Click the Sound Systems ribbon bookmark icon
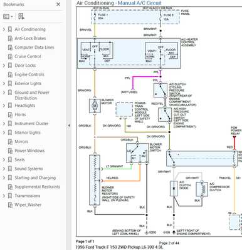Screen dimensions: 242x250 click(x=10, y=169)
